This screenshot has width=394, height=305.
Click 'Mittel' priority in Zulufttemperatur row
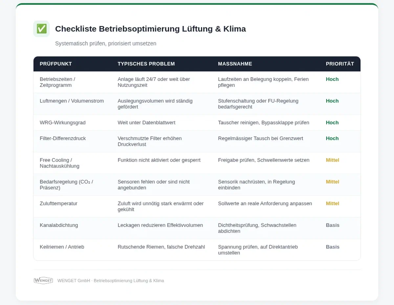pyautogui.click(x=332, y=203)
